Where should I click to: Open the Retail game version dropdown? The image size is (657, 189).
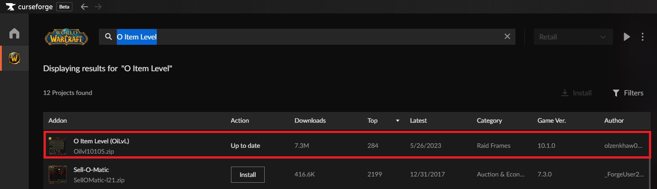(573, 37)
